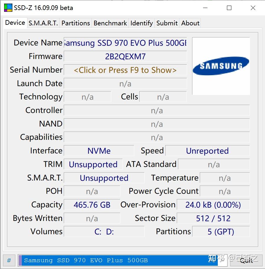Image resolution: width=265 pixels, height=269 pixels.
Task: Open the Partitions tab
Action: [76, 23]
